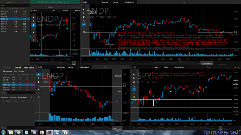This screenshot has width=241, height=135.
Task: Select zoom tool in daily ENDP chart
Action: click(33, 21)
